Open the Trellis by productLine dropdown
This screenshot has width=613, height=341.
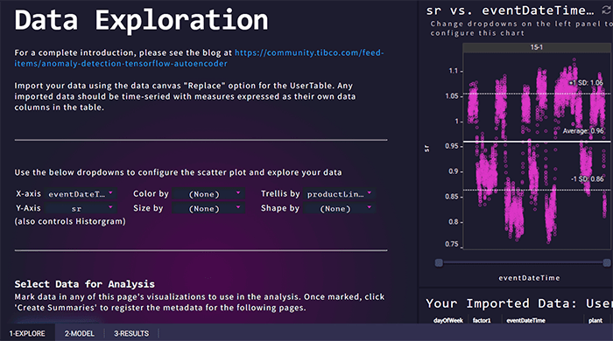(340, 194)
